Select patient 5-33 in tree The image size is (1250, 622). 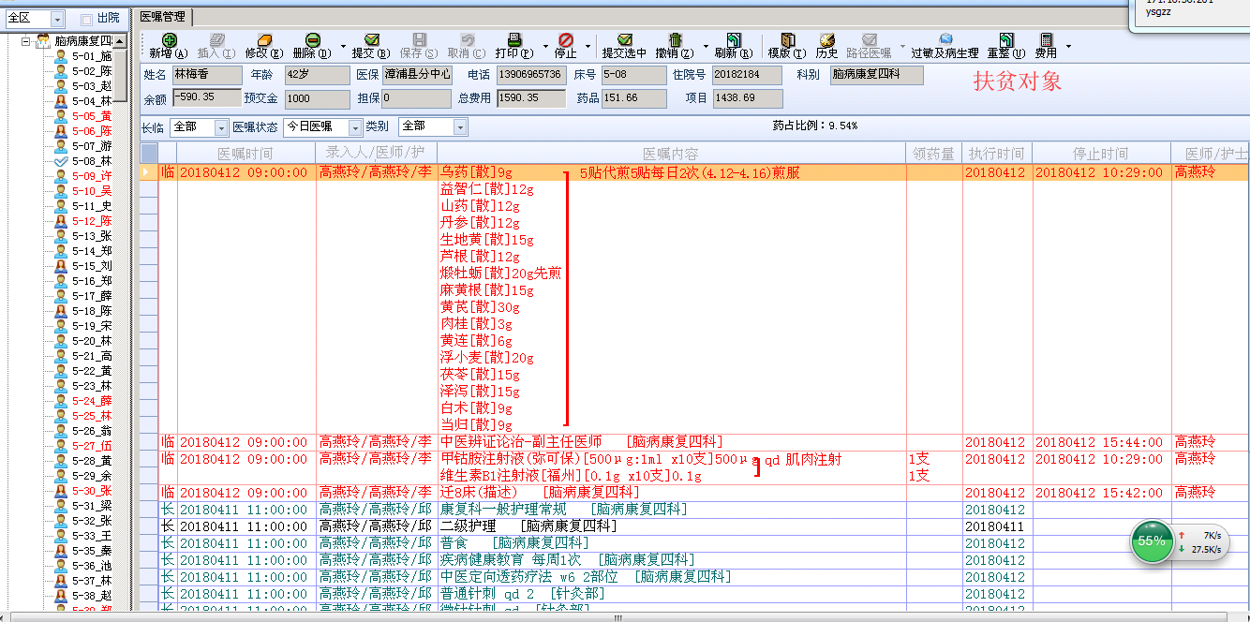(92, 536)
